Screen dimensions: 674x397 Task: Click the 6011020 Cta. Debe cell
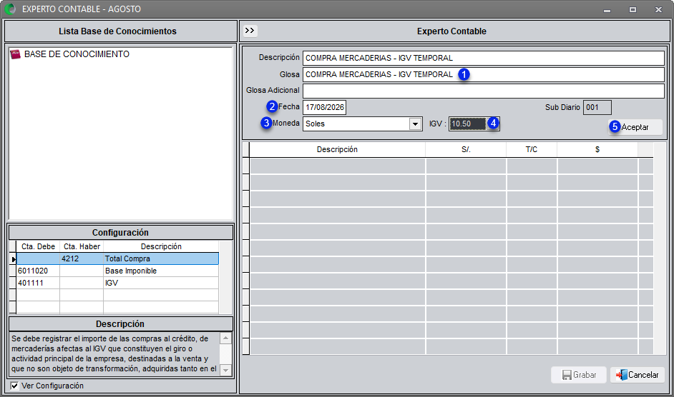point(38,271)
